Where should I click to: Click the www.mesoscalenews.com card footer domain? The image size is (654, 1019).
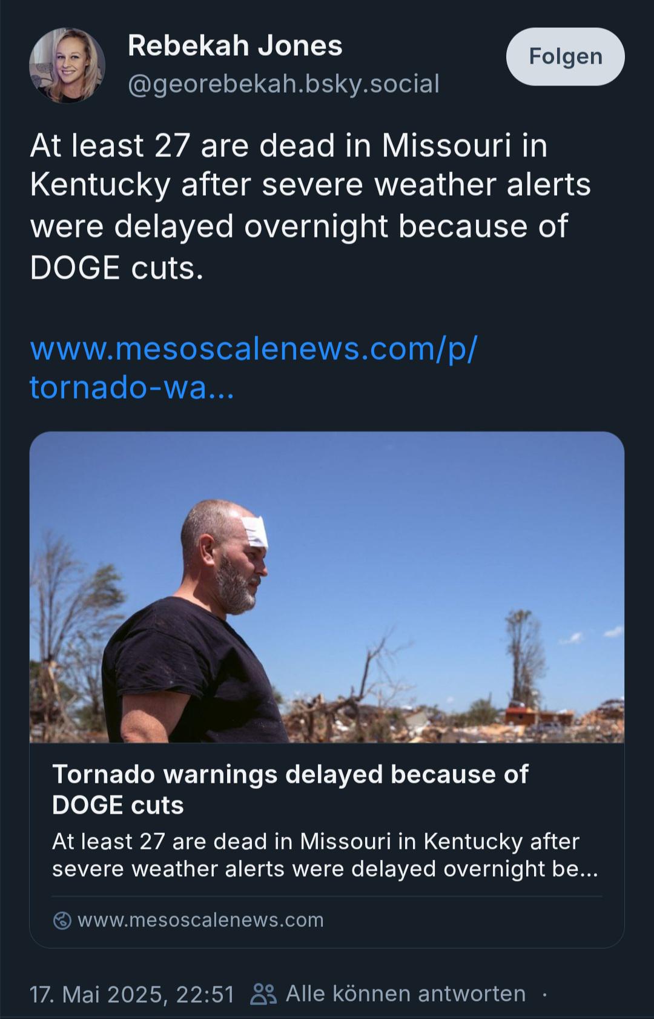coord(200,920)
